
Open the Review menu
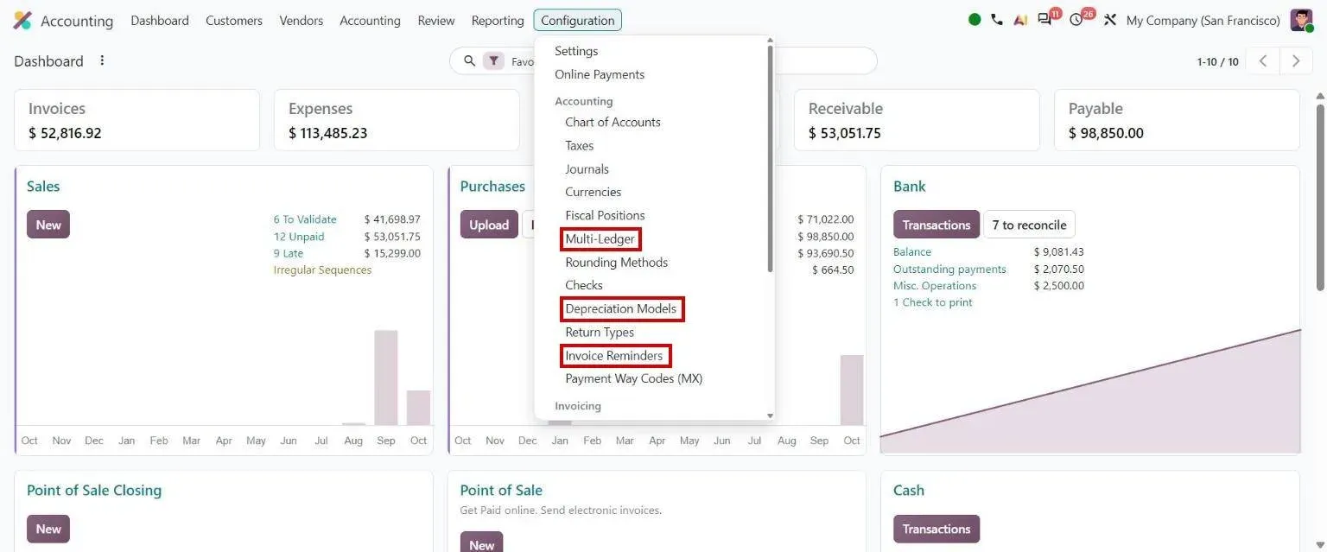coord(436,20)
